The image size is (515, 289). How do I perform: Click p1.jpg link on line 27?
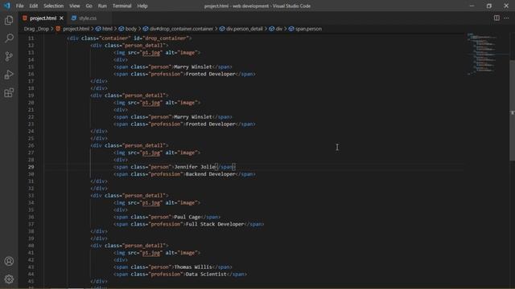(x=151, y=153)
